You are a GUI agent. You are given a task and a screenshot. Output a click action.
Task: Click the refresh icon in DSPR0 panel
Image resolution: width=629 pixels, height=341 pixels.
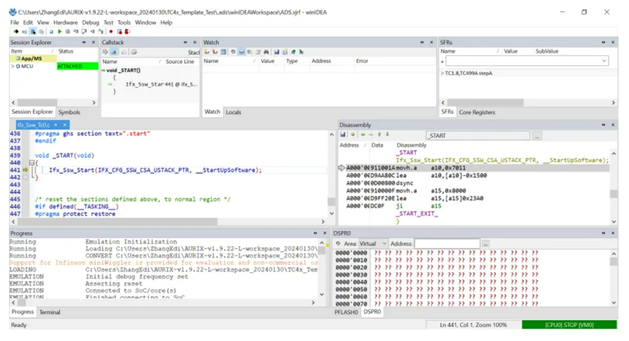coord(338,244)
